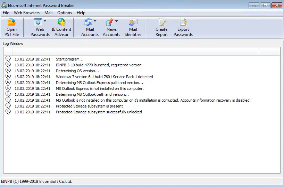Click info icon beside 'Windows 7 version 6.1' entry
The image size is (284, 187).
[8, 77]
